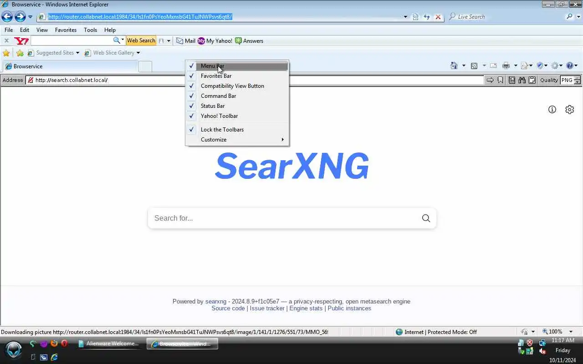Click the Yahoo! Y logo icon

click(x=21, y=40)
